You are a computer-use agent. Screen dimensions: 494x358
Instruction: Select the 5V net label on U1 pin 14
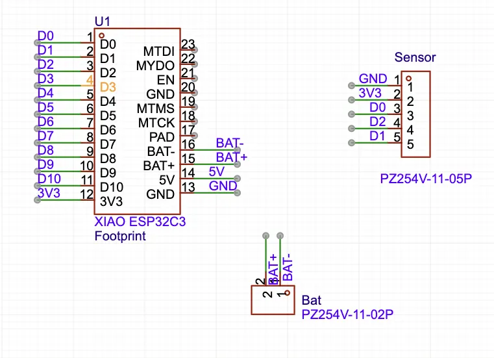pos(216,172)
